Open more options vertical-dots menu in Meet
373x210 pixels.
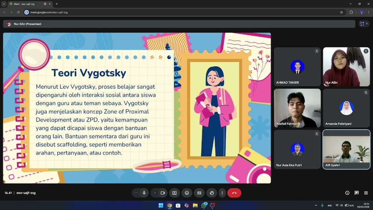(222, 193)
